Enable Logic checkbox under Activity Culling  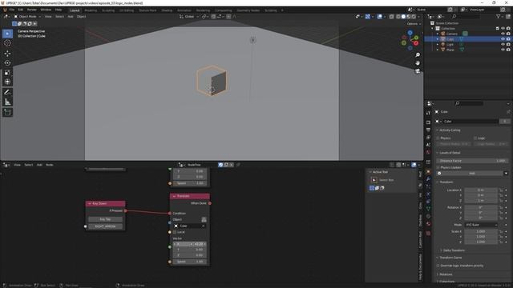tap(475, 138)
